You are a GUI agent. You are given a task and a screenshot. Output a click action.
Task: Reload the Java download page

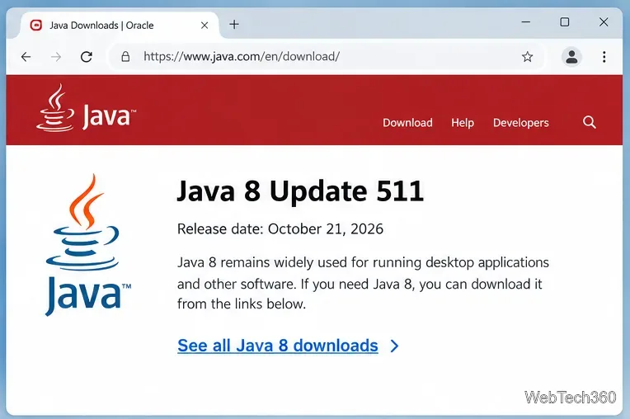click(87, 57)
